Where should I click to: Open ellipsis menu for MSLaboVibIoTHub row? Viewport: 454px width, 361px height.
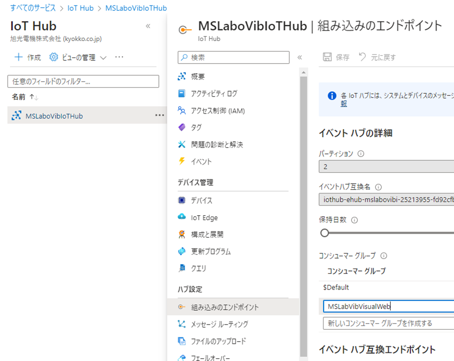tap(160, 115)
